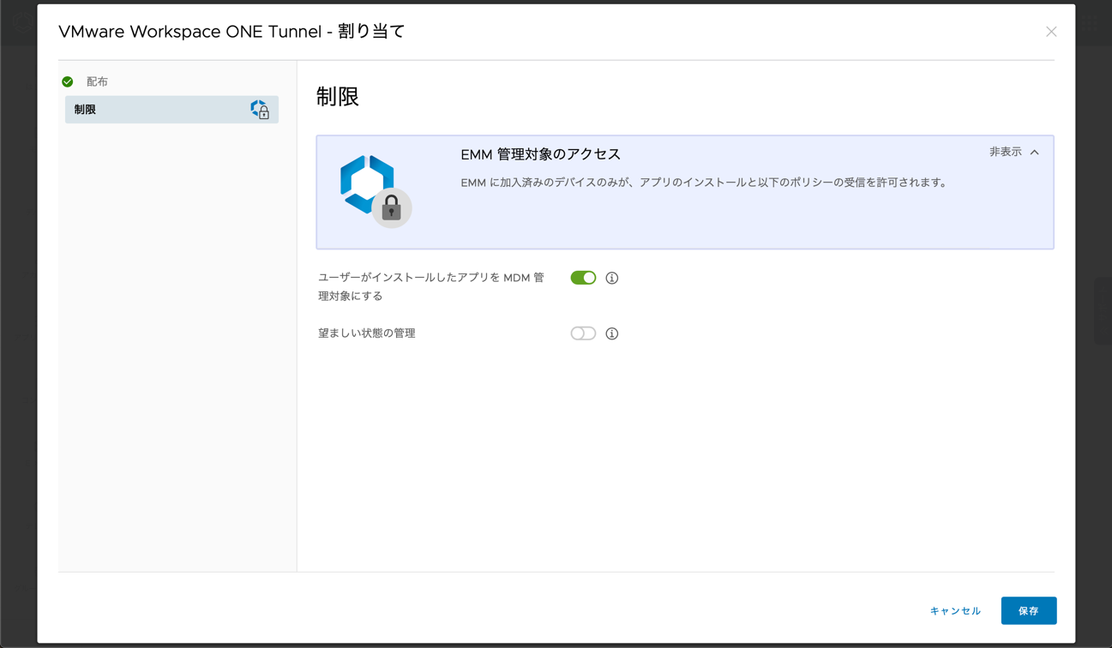This screenshot has height=648, width=1112.
Task: Click the large EMM lock logo
Action: coord(376,191)
